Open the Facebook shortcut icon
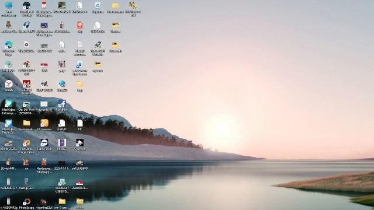Image resolution: width=374 pixels, height=210 pixels. 62,104
